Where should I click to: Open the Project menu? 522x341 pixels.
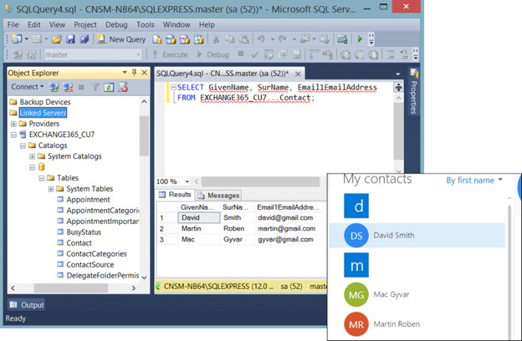coord(85,25)
